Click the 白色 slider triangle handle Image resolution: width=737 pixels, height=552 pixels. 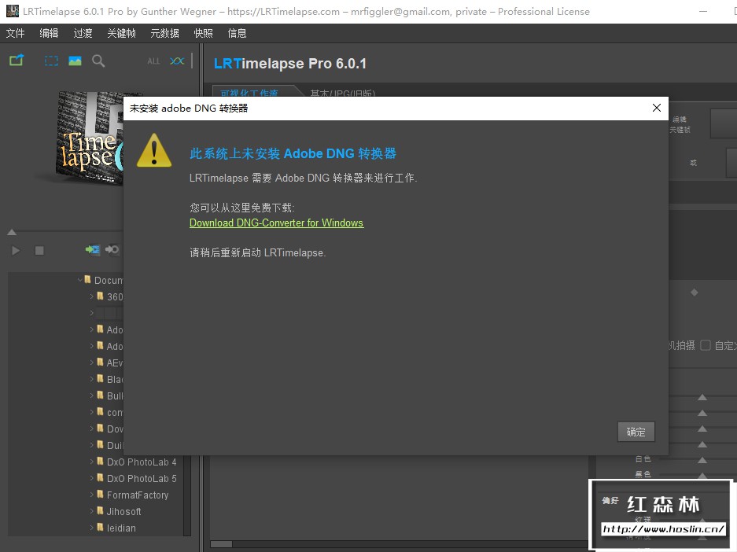click(x=702, y=460)
